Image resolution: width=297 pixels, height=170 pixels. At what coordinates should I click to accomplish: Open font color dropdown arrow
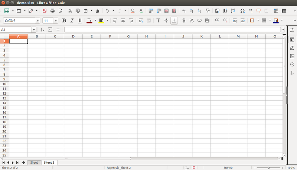pyautogui.click(x=95, y=20)
